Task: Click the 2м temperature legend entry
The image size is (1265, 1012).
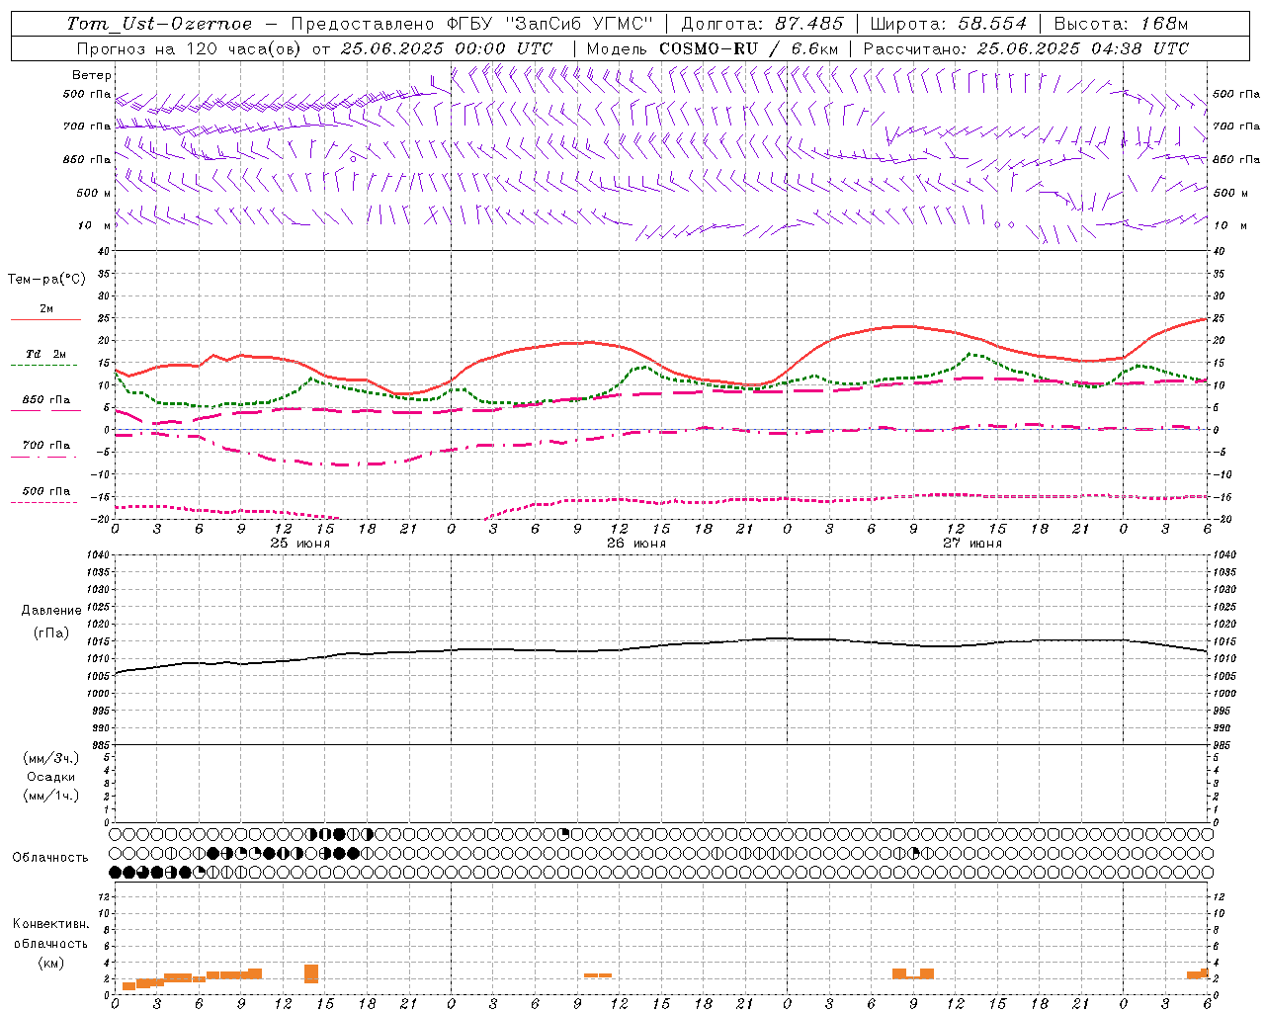Action: [46, 308]
